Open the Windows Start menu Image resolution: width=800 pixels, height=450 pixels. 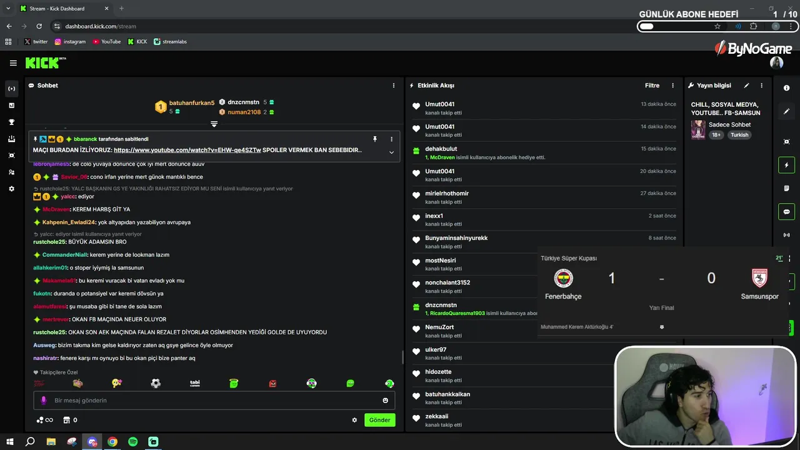pyautogui.click(x=10, y=441)
